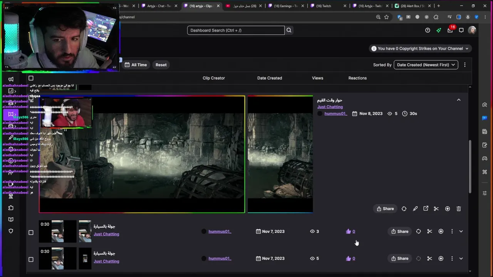Click the dashboard search magnifier button
The height and width of the screenshot is (277, 493).
[x=289, y=30]
